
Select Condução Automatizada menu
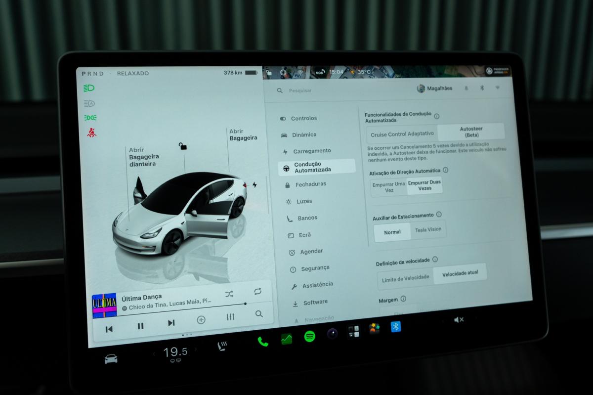click(317, 167)
